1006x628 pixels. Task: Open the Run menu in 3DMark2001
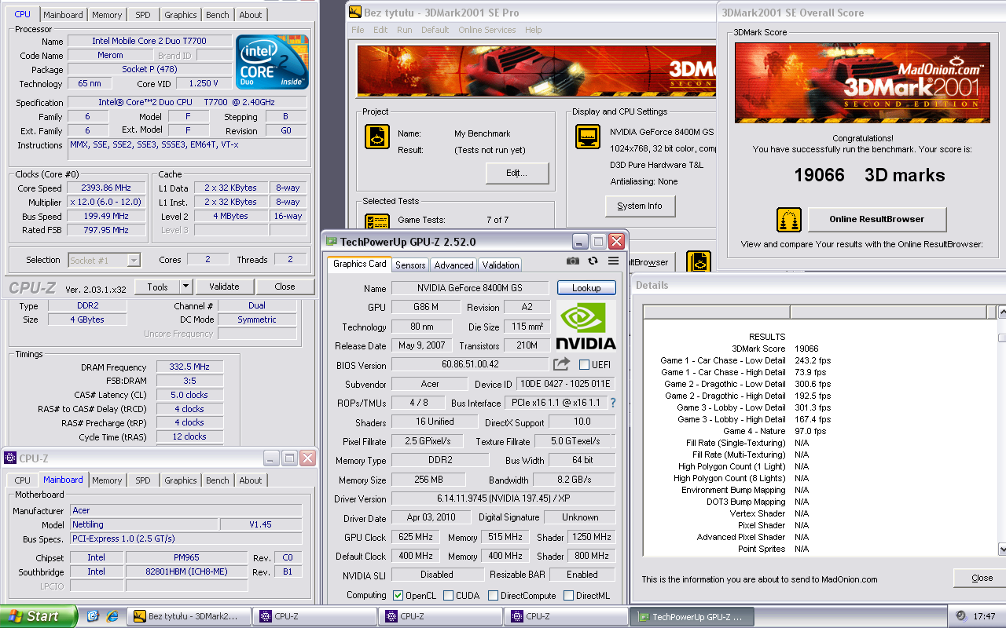pos(404,30)
